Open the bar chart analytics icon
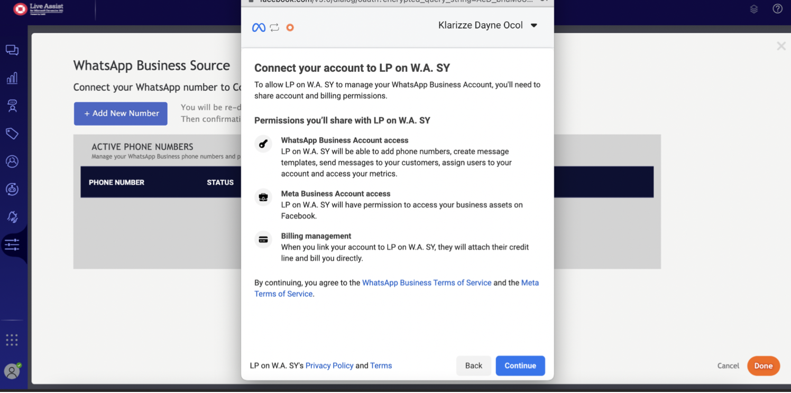The width and height of the screenshot is (791, 393). (x=12, y=78)
